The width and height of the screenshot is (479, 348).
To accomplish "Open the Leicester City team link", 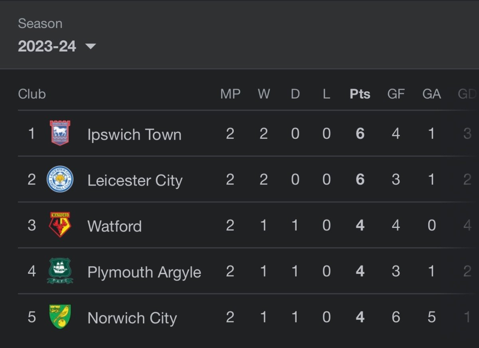I will click(x=135, y=180).
